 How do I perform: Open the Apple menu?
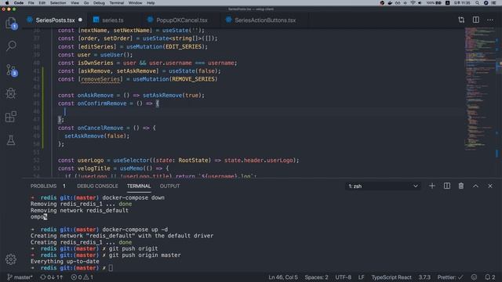coord(7,3)
